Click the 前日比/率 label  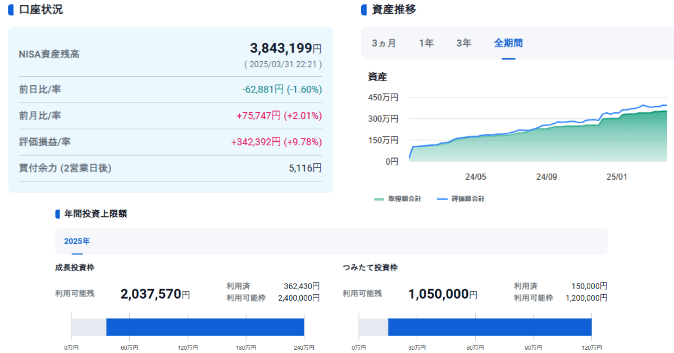(40, 90)
